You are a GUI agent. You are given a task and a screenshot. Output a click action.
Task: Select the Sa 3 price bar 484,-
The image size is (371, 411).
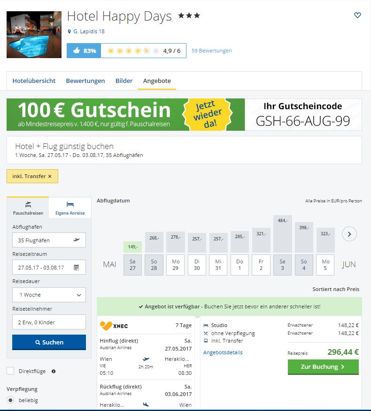coord(282,234)
